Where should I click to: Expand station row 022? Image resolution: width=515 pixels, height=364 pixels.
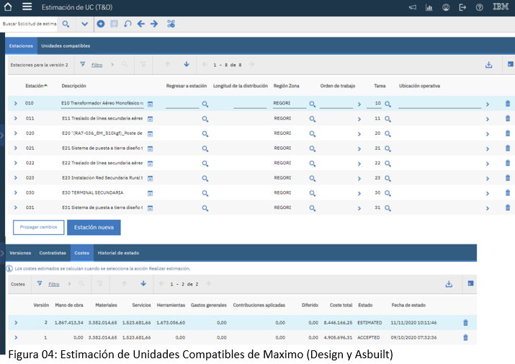[x=15, y=163]
